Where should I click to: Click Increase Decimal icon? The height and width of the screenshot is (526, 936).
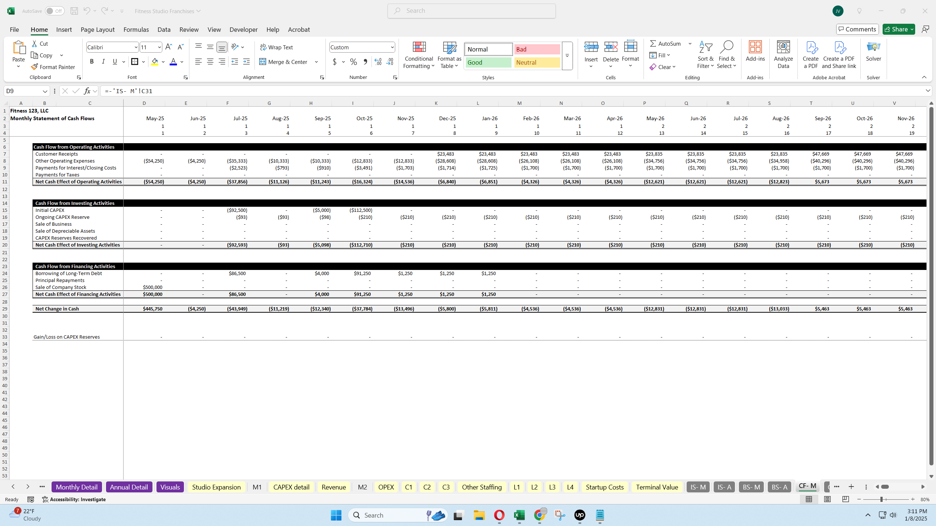pyautogui.click(x=378, y=62)
